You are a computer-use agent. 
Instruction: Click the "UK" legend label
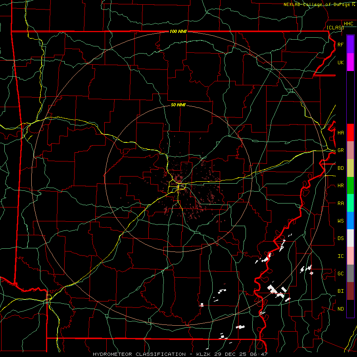click(x=340, y=62)
